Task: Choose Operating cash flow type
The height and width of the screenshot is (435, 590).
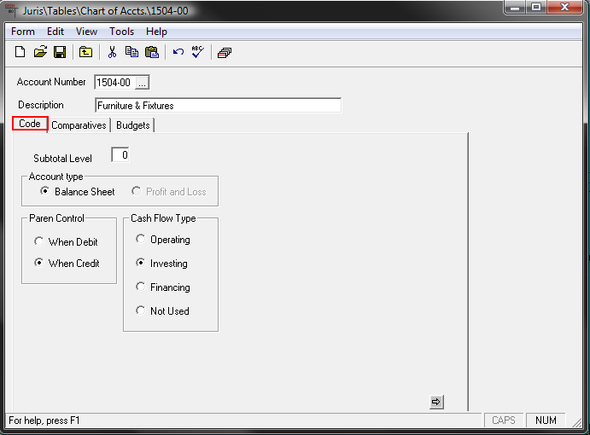Action: click(x=141, y=240)
